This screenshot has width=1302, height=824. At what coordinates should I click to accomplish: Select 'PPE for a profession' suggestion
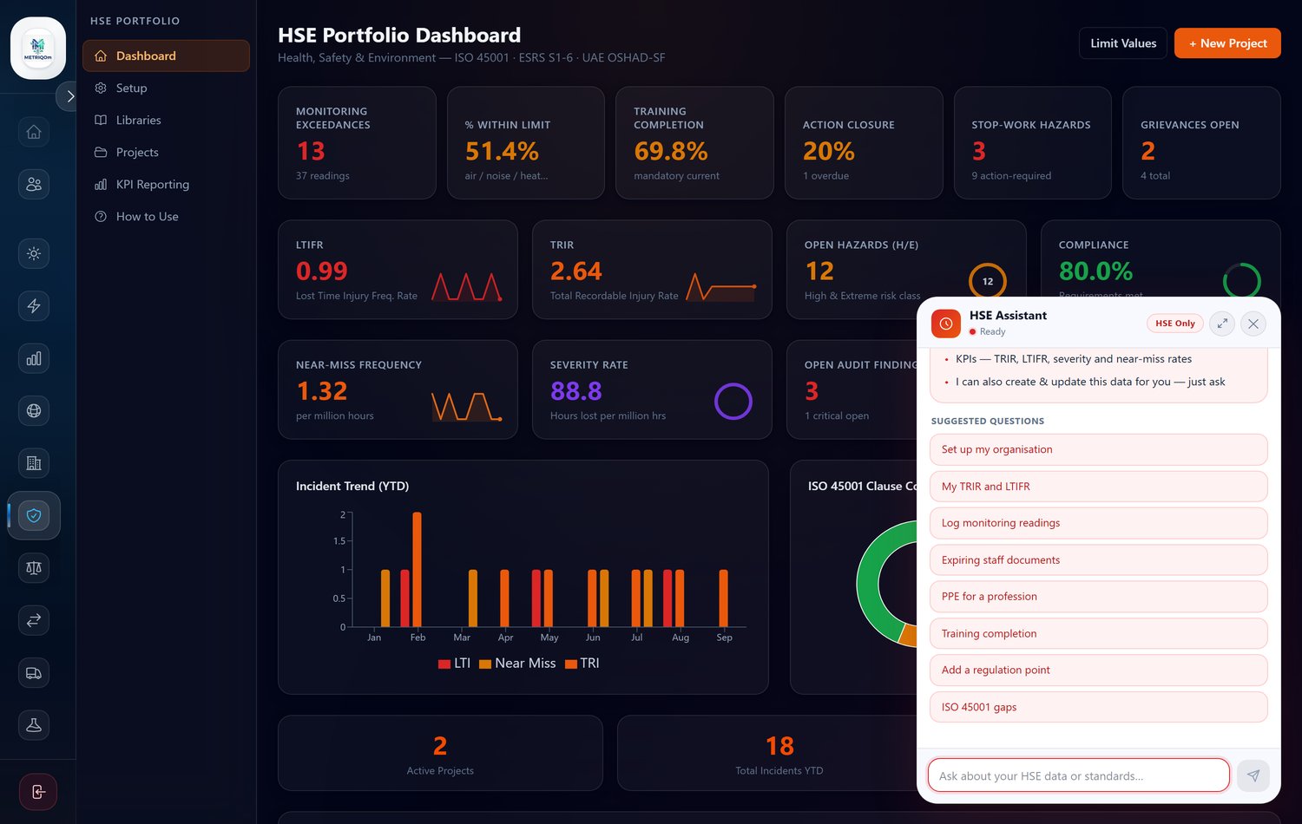(1099, 597)
